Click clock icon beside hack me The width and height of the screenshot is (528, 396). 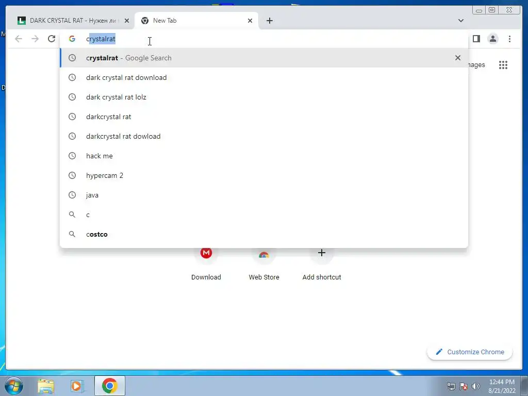(72, 156)
